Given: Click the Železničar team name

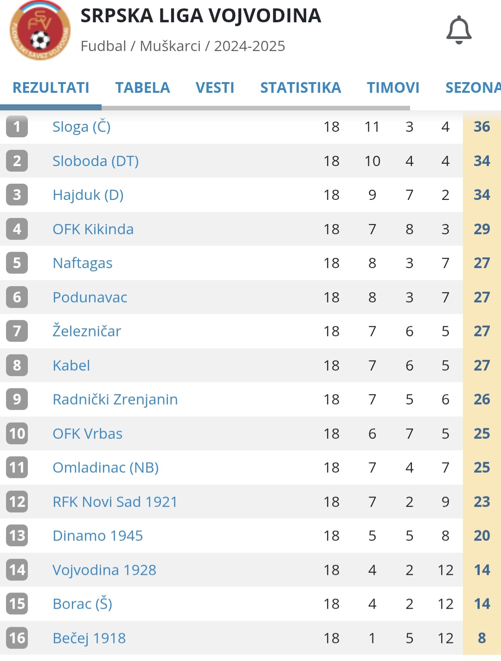Looking at the screenshot, I should (87, 331).
